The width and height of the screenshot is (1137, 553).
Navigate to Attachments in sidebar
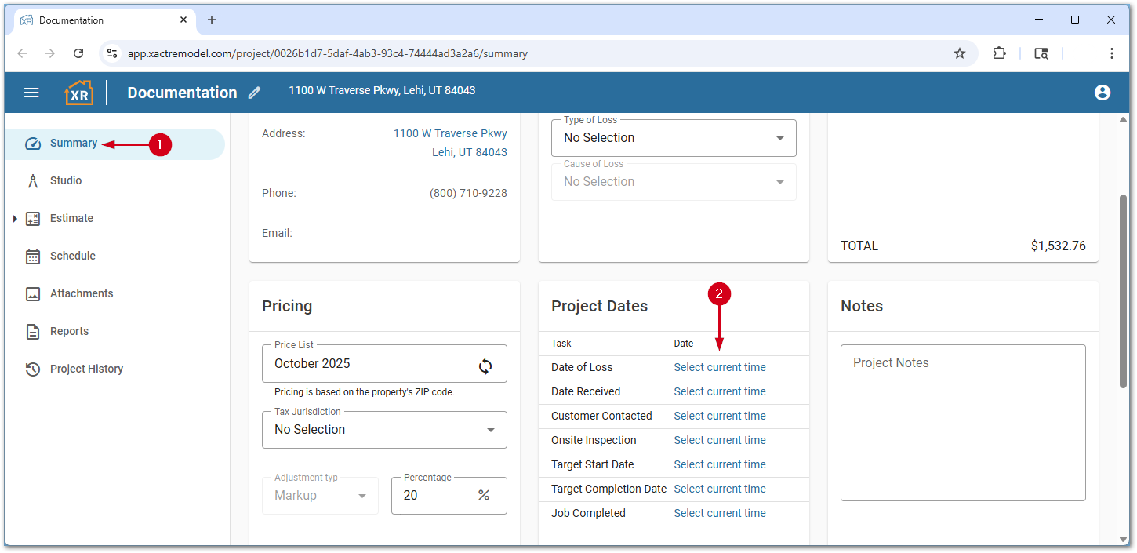tap(82, 293)
